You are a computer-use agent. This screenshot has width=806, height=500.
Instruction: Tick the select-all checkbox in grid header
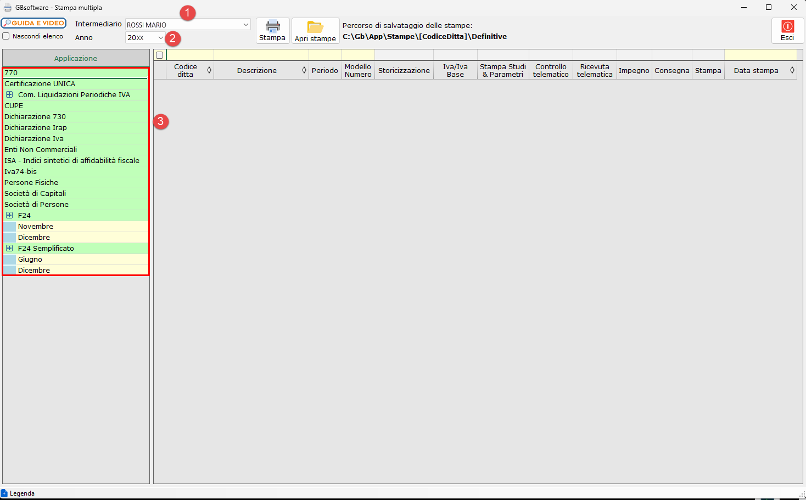click(x=160, y=55)
